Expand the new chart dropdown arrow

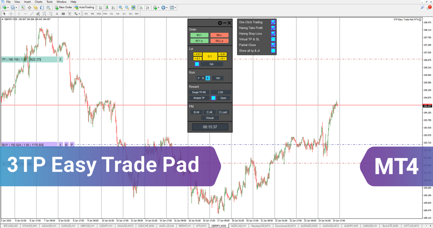(8, 8)
